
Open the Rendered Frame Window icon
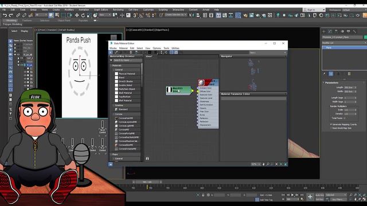[x=251, y=15]
